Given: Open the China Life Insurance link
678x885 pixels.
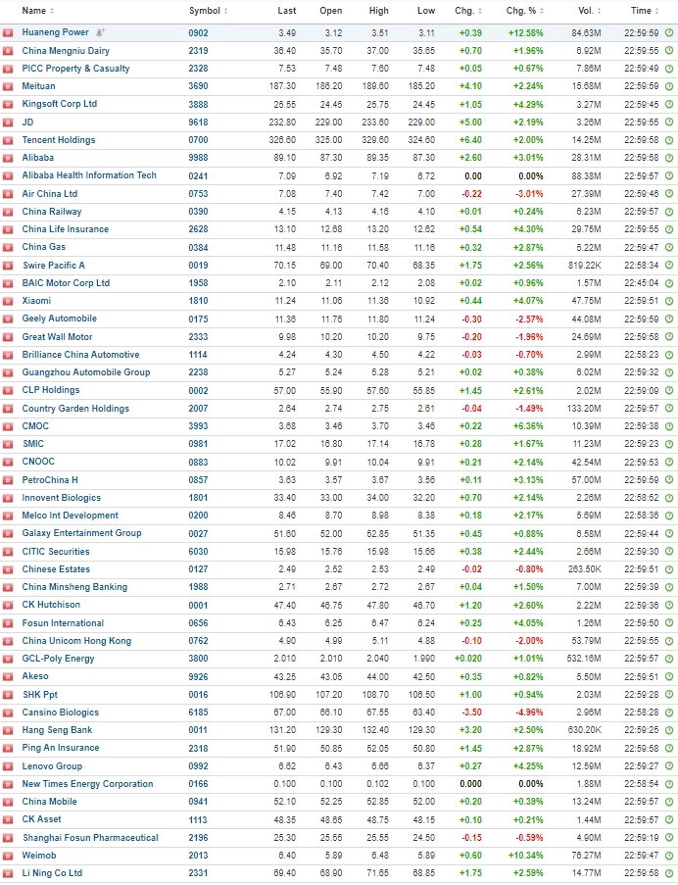Looking at the screenshot, I should [66, 229].
